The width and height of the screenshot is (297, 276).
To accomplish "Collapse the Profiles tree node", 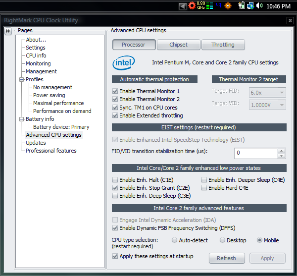I will pyautogui.click(x=22, y=79).
